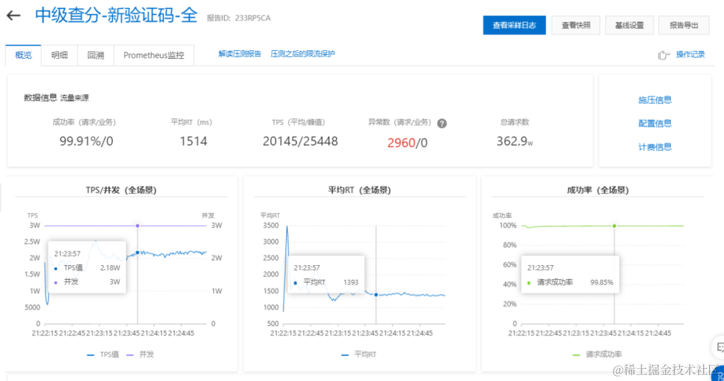Click the 平均RT data point marker
The height and width of the screenshot is (381, 724).
click(376, 295)
